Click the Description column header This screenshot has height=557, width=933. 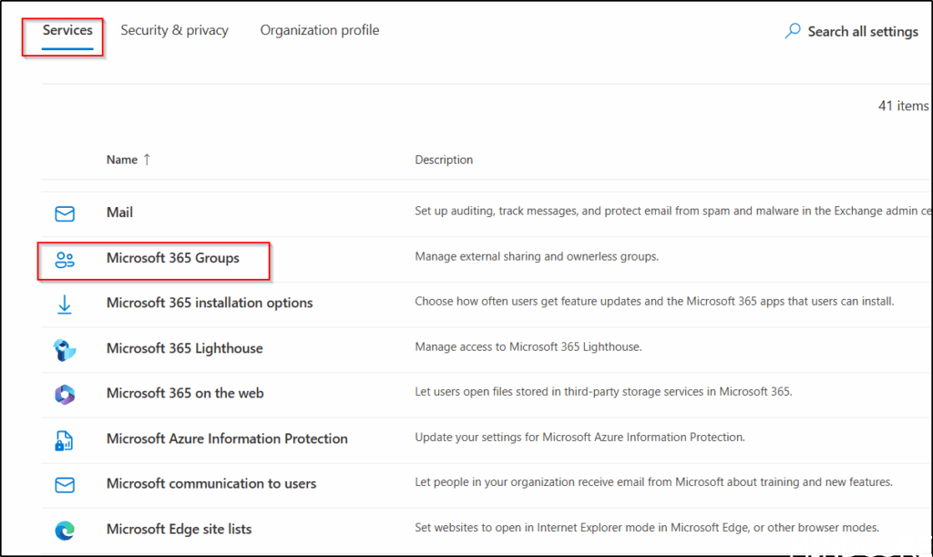tap(444, 160)
